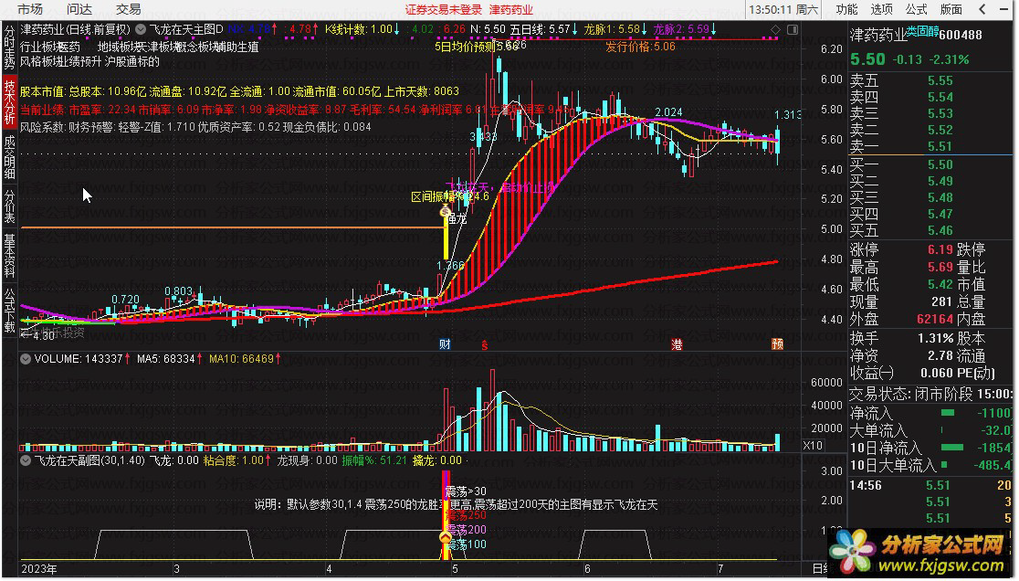Click the 卖四 price 5.54

[940, 97]
